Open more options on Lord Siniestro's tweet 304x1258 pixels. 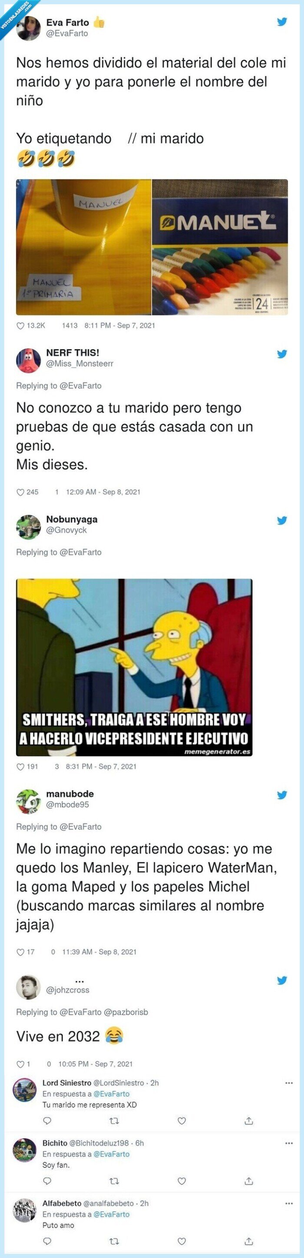[289, 1083]
